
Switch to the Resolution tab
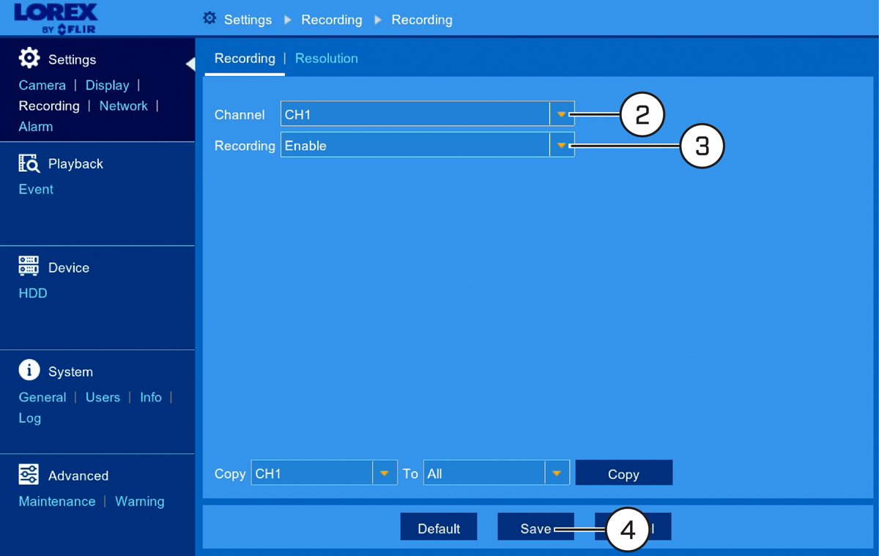(327, 59)
